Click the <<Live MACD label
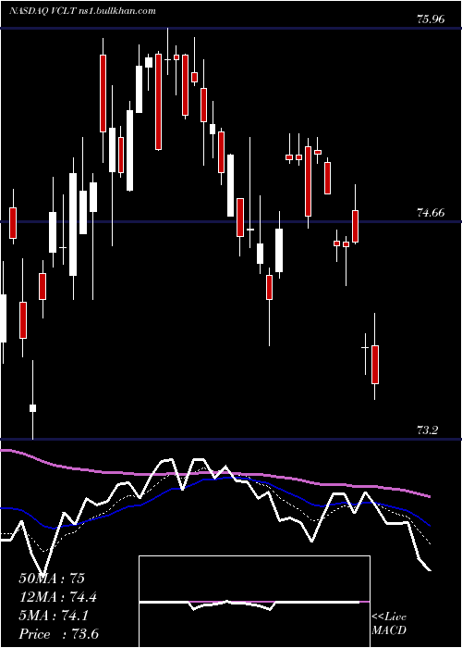The height and width of the screenshot is (648, 462). click(389, 624)
